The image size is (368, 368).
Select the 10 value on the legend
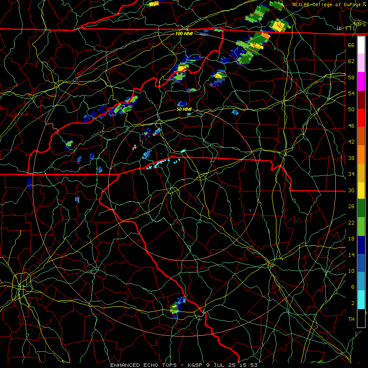[351, 271]
